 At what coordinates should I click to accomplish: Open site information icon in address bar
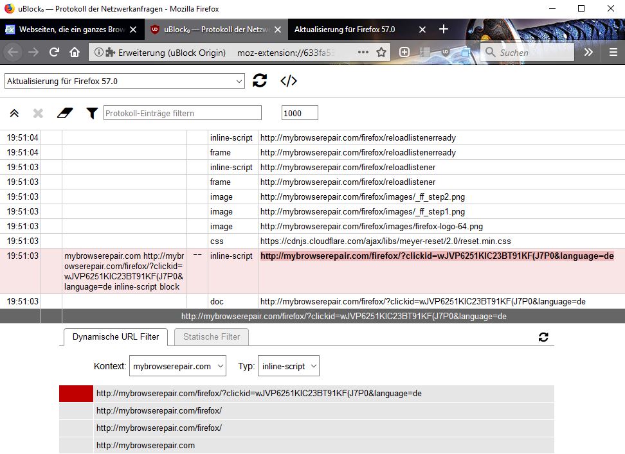(99, 52)
